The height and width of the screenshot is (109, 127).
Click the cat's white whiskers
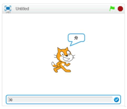pos(55,56)
